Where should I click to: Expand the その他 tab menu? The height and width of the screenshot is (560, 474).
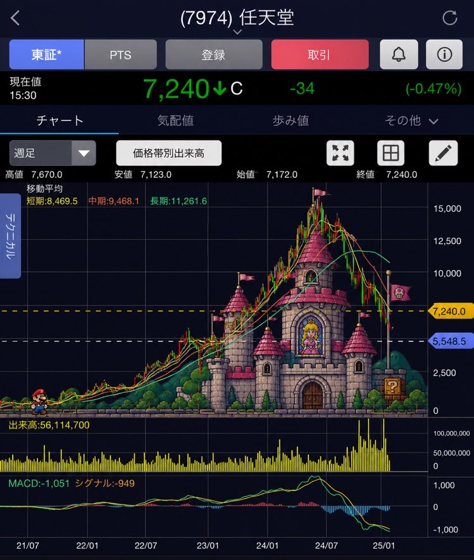pyautogui.click(x=411, y=121)
